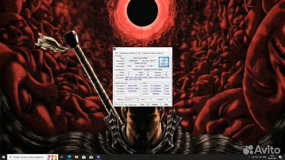Screen dimensions: 285x160
Task: Click the Level 3 cache size value
Action: pyautogui.click(x=156, y=94)
